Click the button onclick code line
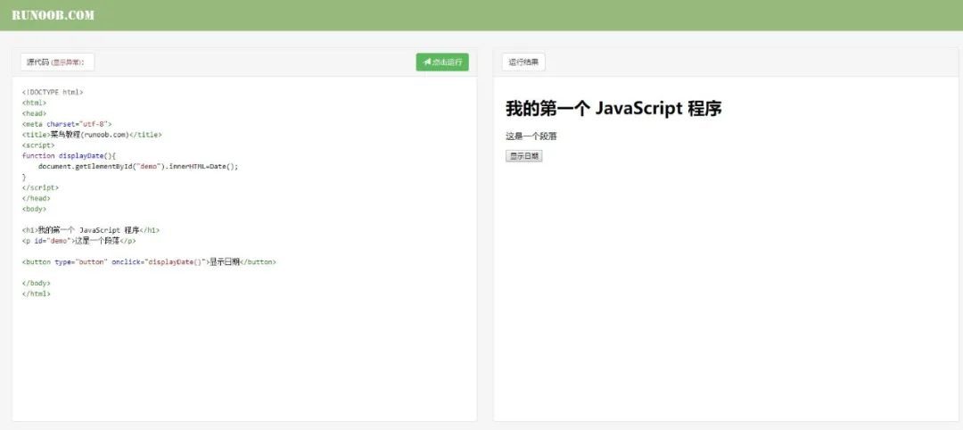 tap(149, 262)
